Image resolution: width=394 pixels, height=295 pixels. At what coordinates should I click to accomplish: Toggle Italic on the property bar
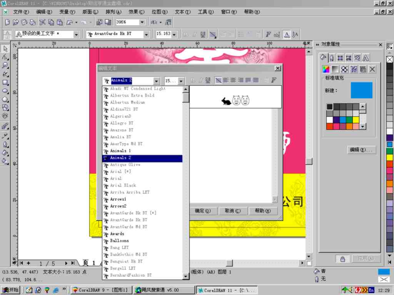coord(194,34)
